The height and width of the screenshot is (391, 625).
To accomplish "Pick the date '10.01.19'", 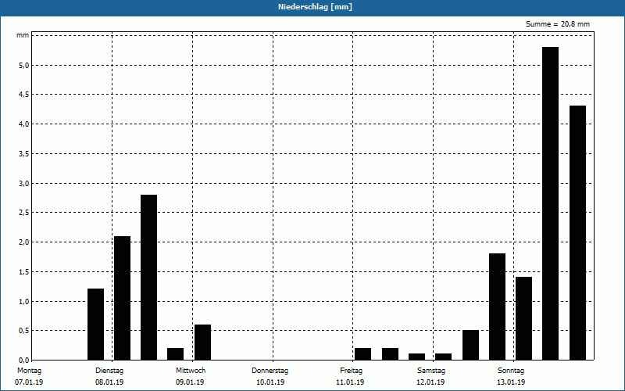I will [x=270, y=382].
